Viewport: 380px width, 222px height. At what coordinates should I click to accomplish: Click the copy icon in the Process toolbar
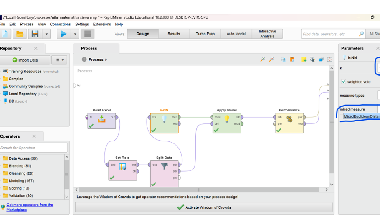(x=283, y=59)
